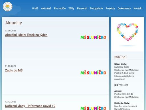Screen dimensions: 146x110
Task: Click the KONTAKT heading link in the sidebar
Action: [121, 57]
